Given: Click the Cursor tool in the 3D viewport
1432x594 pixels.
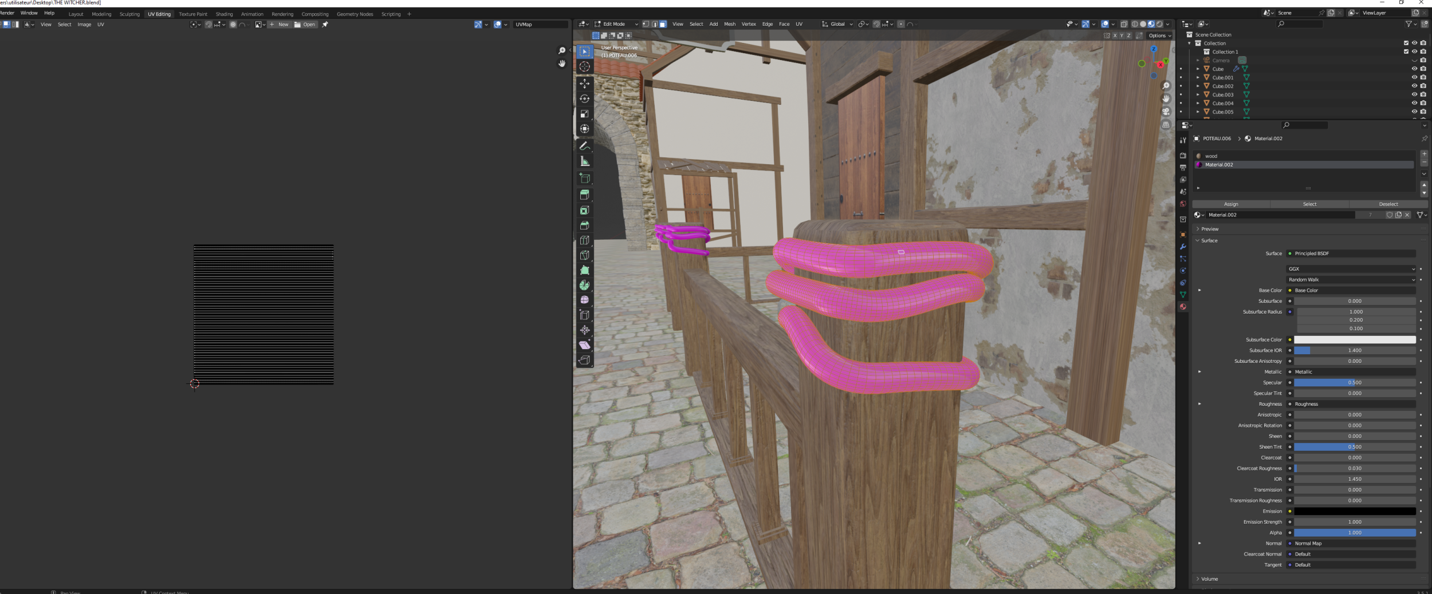Looking at the screenshot, I should pyautogui.click(x=584, y=67).
